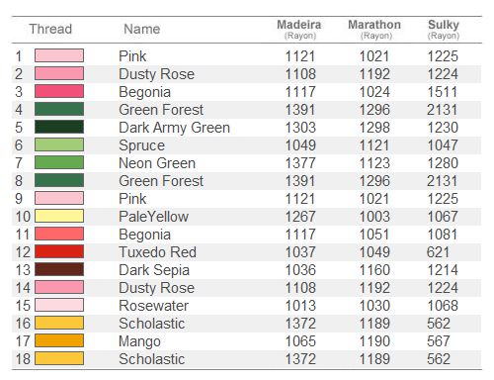The height and width of the screenshot is (380, 494).
Task: Select the Dusty Rose swatch in row 2
Action: tap(59, 73)
